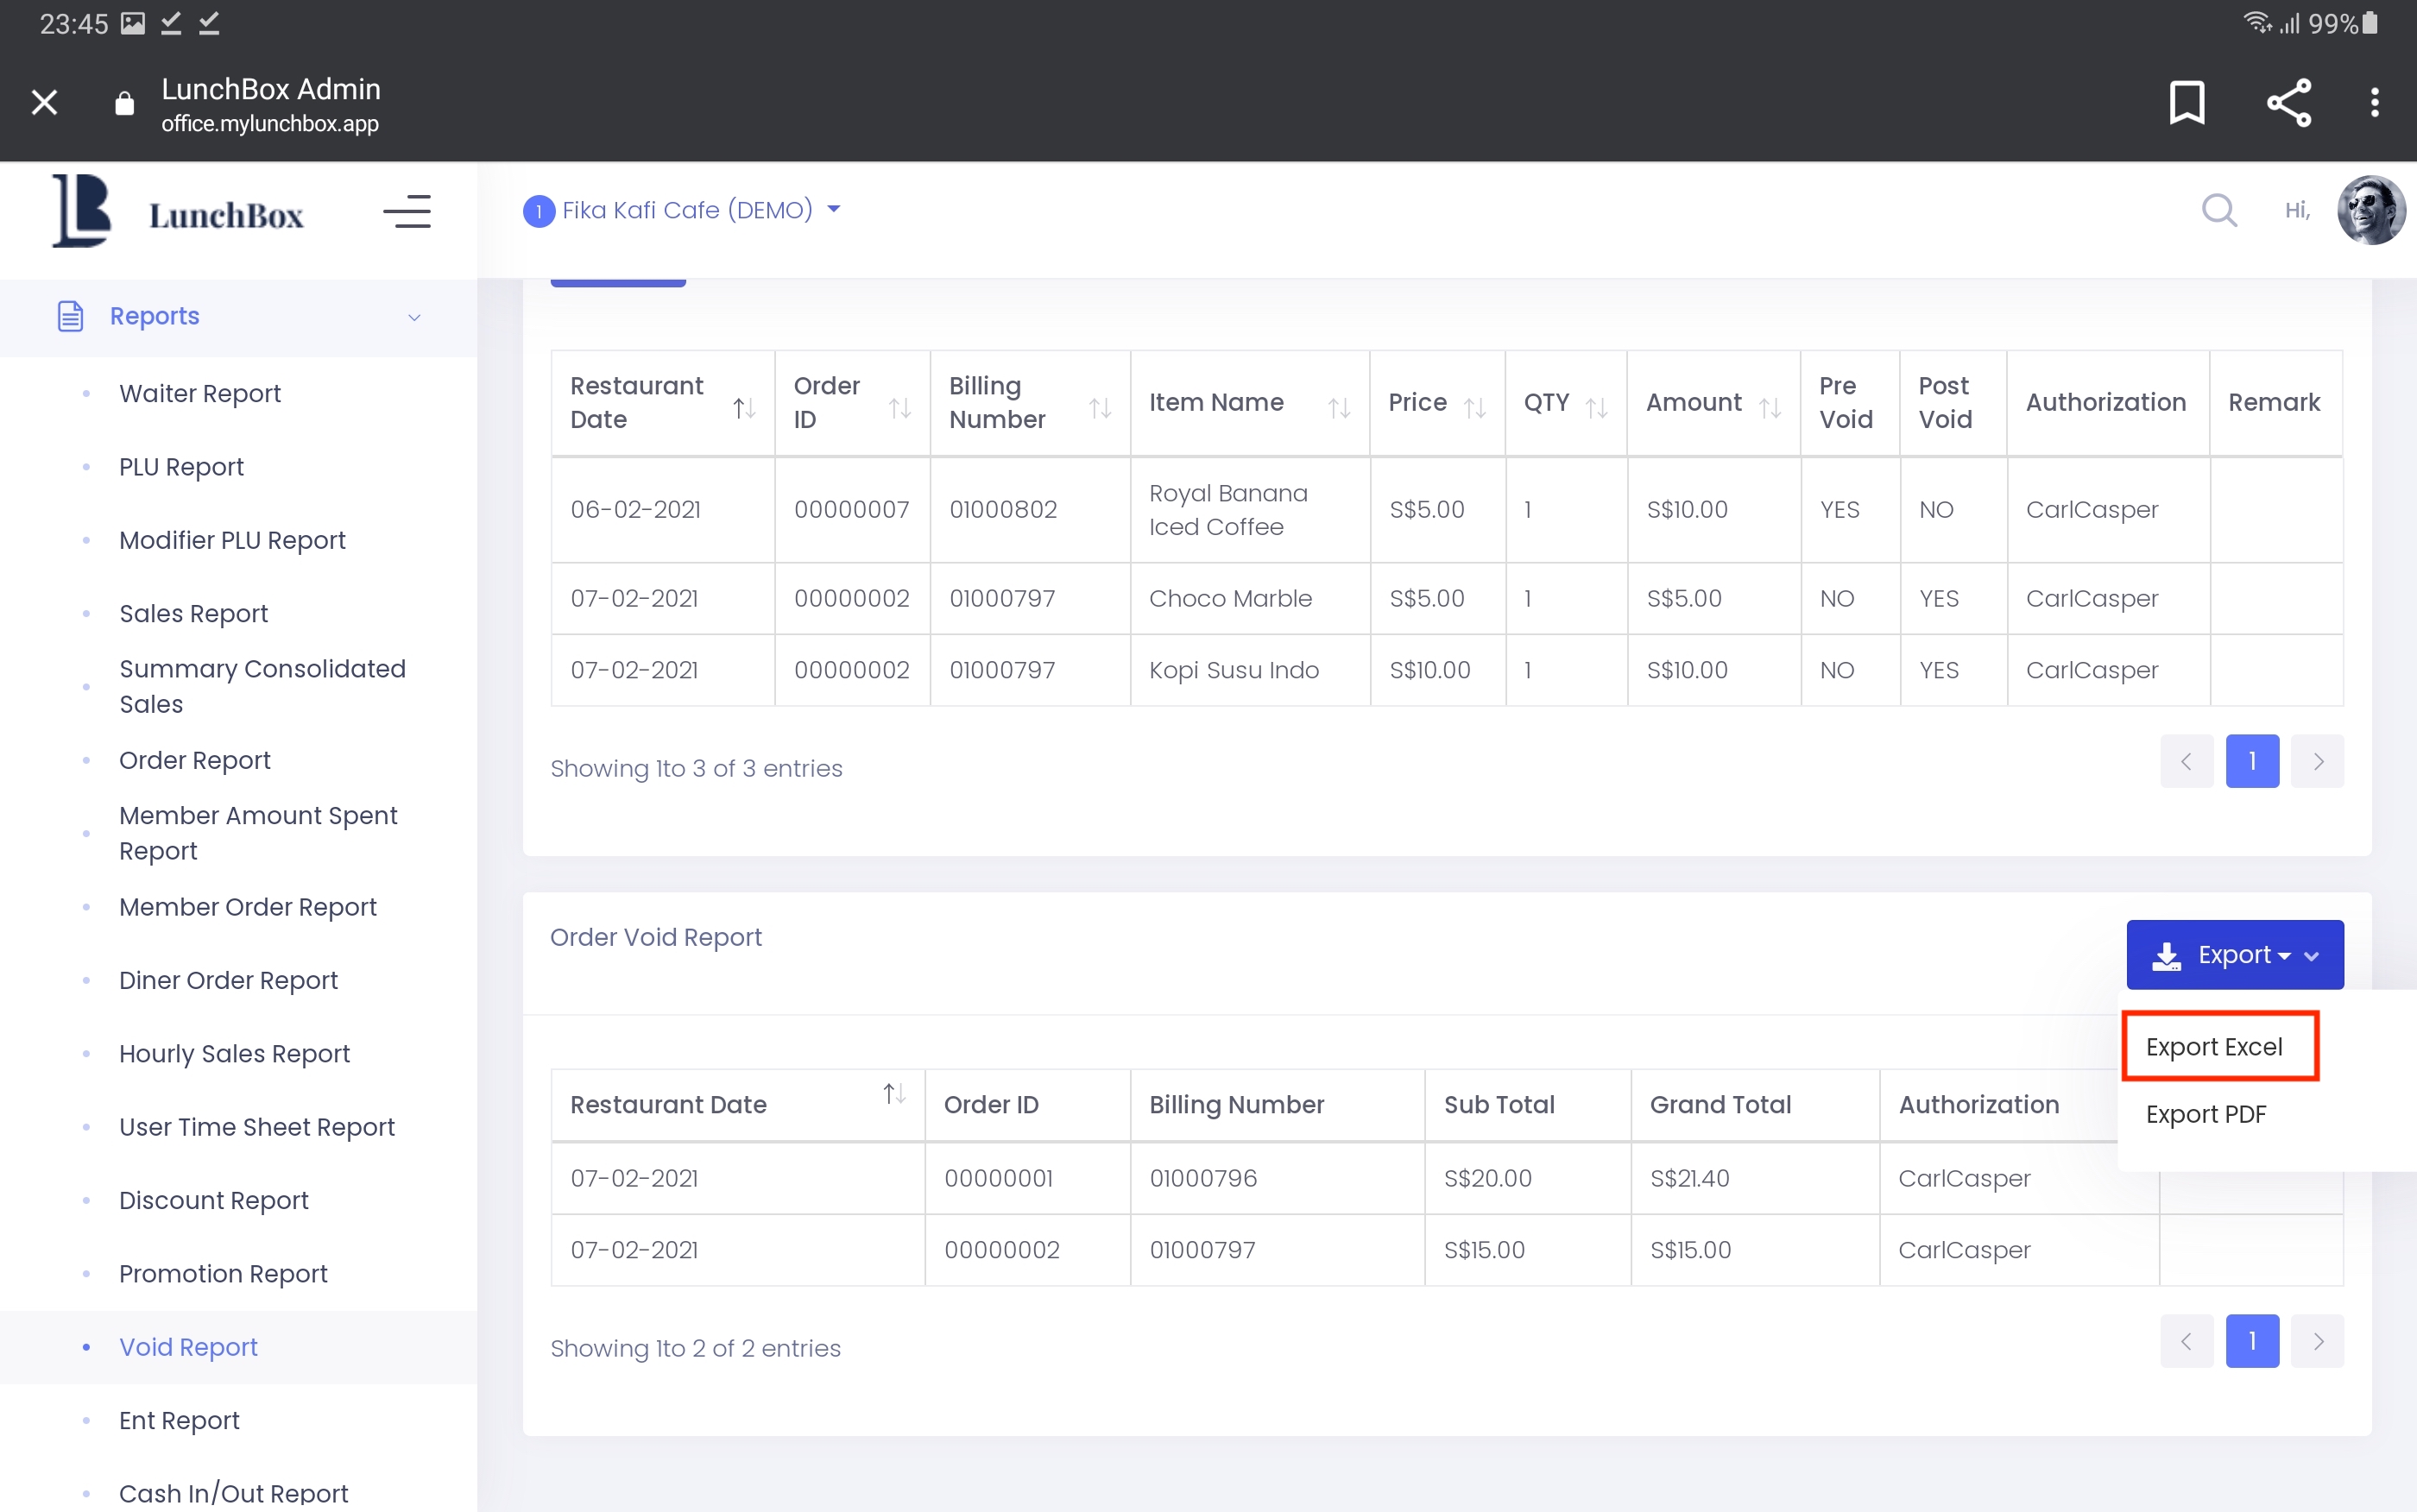Click page 1 button of item void table
The width and height of the screenshot is (2417, 1512).
pos(2251,761)
